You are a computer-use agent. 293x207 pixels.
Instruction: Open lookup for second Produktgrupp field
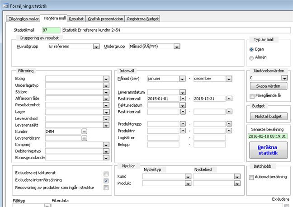coord(229,124)
